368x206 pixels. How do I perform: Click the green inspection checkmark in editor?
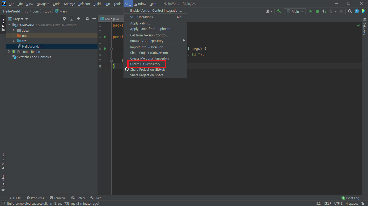tap(358, 26)
